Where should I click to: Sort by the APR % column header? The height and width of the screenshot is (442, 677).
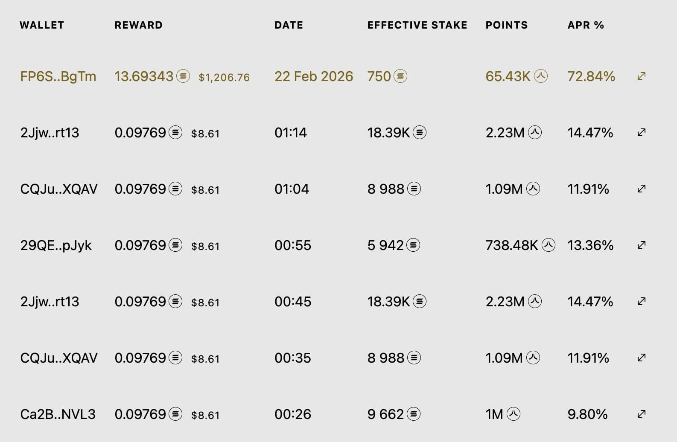click(x=586, y=25)
